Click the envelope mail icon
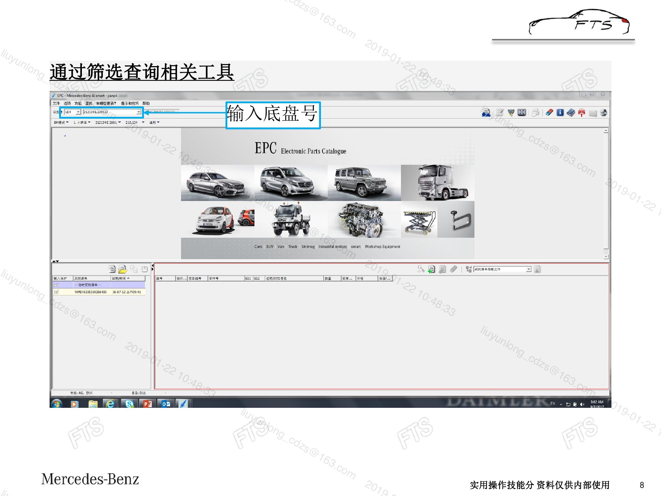The height and width of the screenshot is (496, 661). (x=593, y=113)
